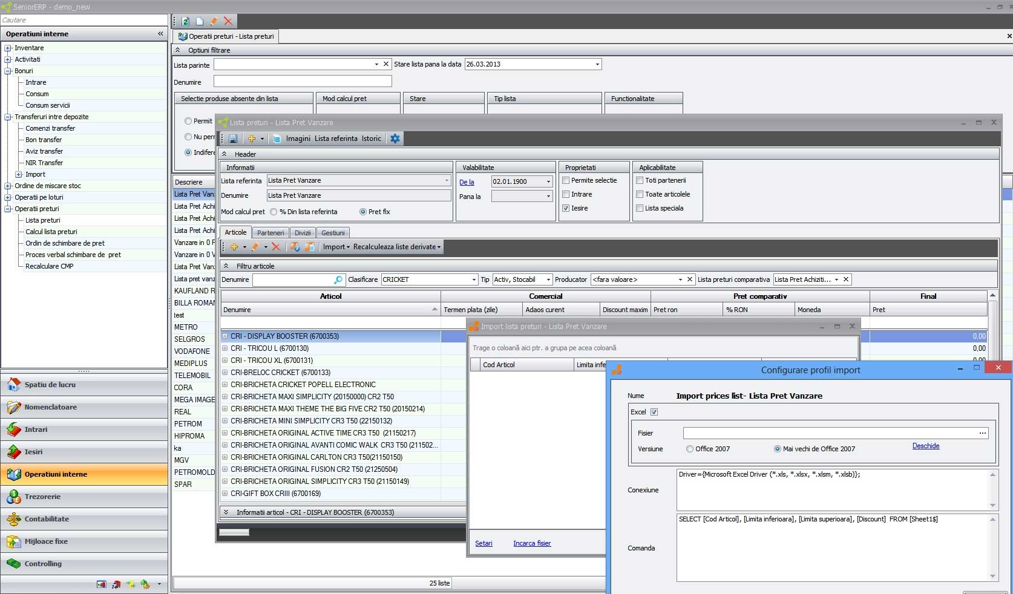The height and width of the screenshot is (594, 1013).
Task: Select % Din lista referinta radio
Action: click(x=274, y=212)
